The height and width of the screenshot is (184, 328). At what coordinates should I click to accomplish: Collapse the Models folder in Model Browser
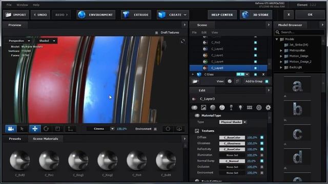coord(277,39)
